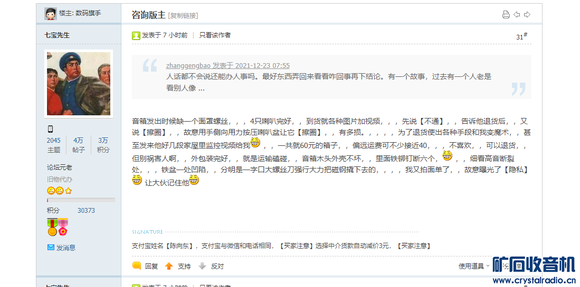This screenshot has width=580, height=287.
Task: Click the floor number 31#
Action: click(521, 36)
